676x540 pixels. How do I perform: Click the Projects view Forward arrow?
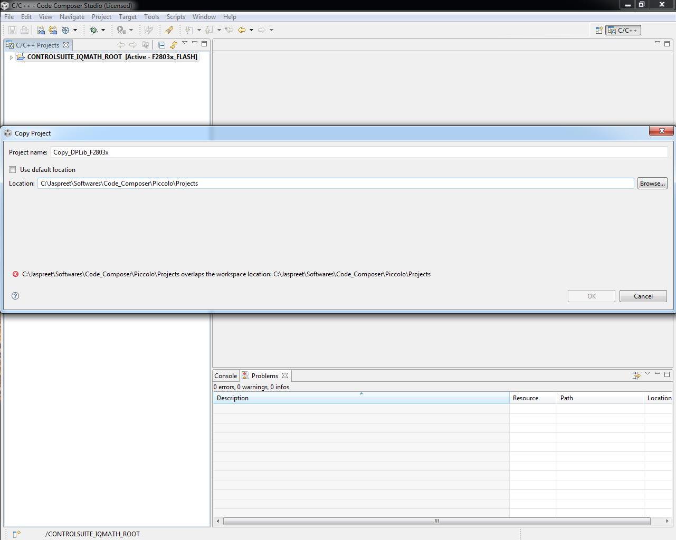click(x=133, y=45)
